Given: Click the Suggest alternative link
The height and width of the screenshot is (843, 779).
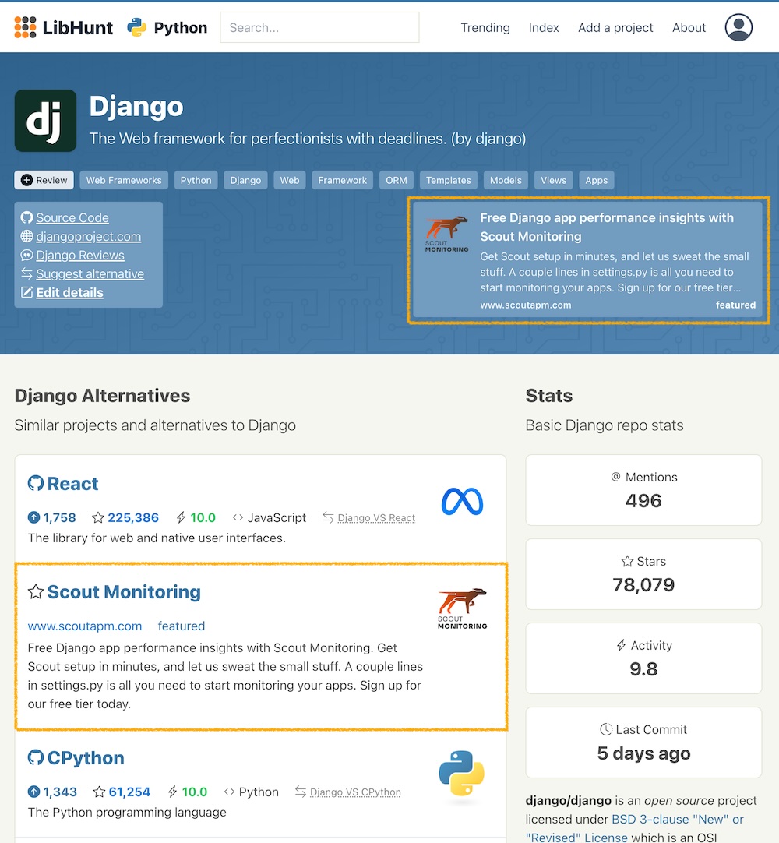Looking at the screenshot, I should [90, 274].
